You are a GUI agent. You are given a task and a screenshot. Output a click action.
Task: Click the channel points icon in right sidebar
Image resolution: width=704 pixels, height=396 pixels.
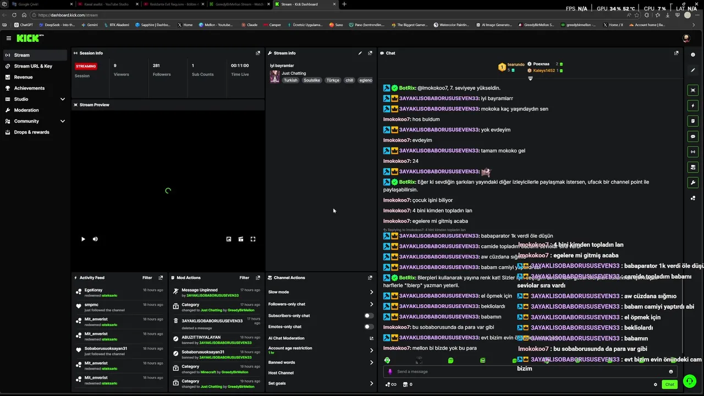tap(693, 198)
